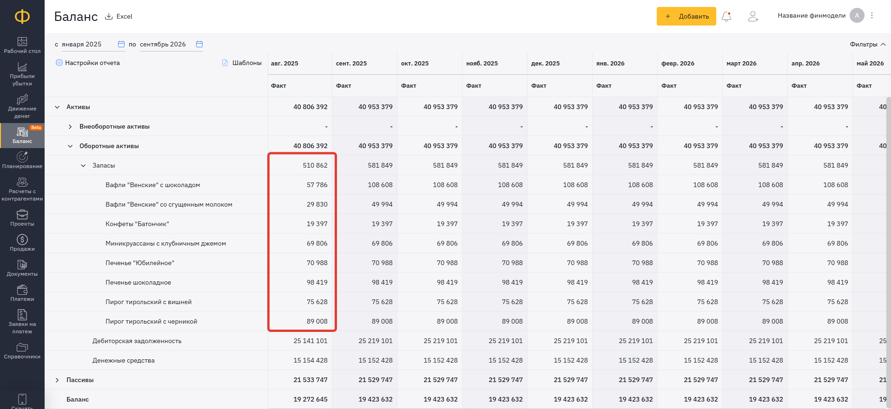This screenshot has height=409, width=891.
Task: Click the add user icon
Action: coord(753,16)
